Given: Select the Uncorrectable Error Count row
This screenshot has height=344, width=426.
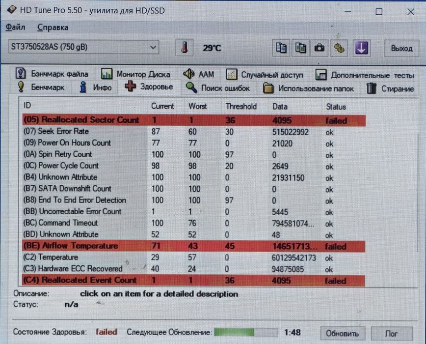Looking at the screenshot, I should [x=194, y=212].
